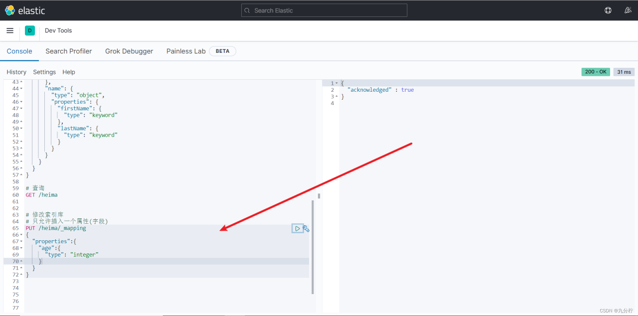Image resolution: width=638 pixels, height=316 pixels.
Task: Send request with play button
Action: click(x=297, y=228)
